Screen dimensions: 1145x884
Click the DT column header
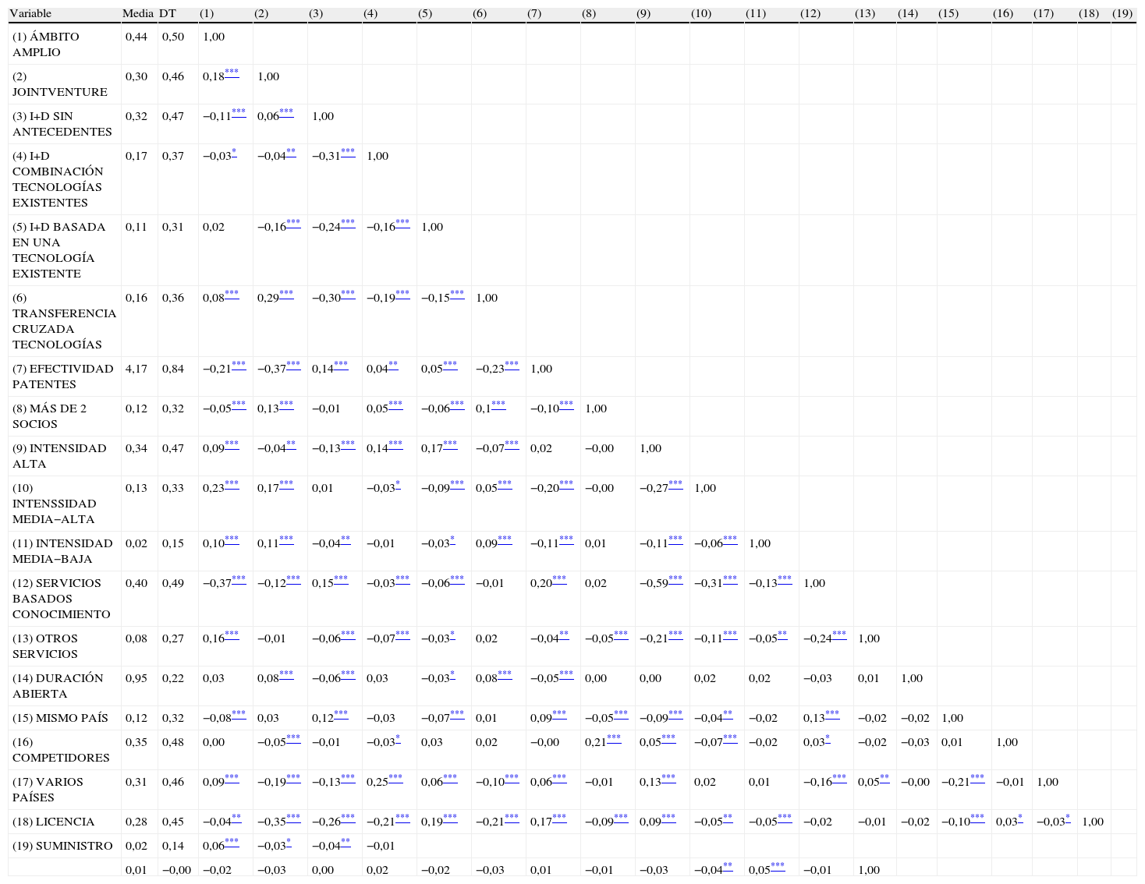coord(168,13)
